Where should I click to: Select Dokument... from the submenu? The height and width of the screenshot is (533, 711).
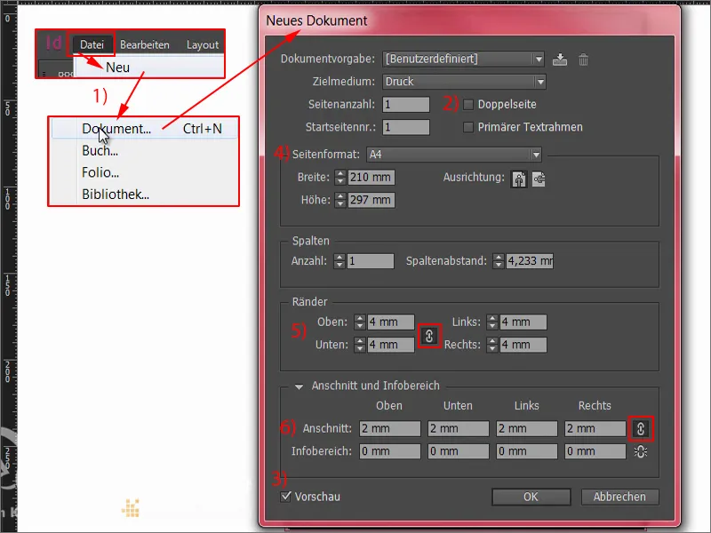(x=144, y=129)
